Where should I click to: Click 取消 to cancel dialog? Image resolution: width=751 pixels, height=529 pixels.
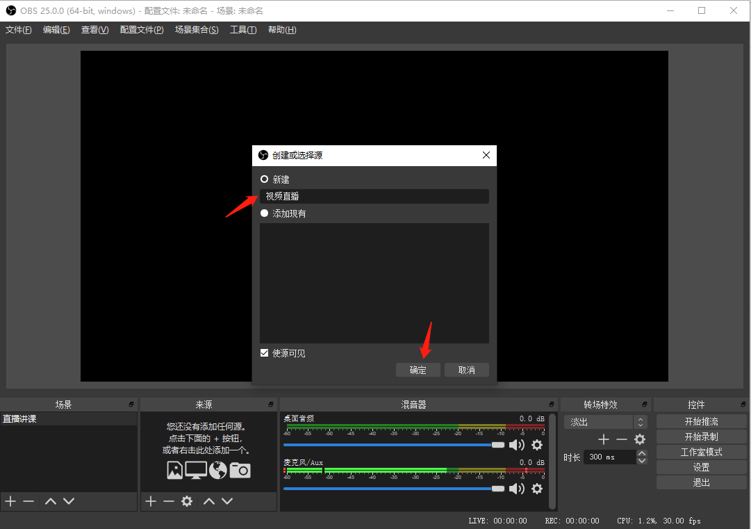pos(466,370)
